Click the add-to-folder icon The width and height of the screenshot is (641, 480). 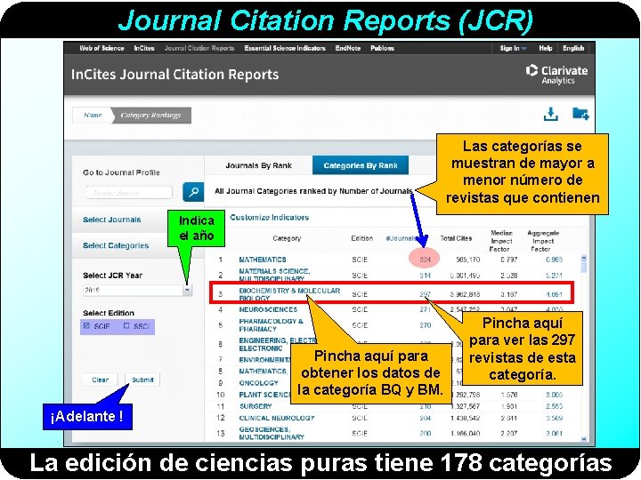pyautogui.click(x=580, y=114)
